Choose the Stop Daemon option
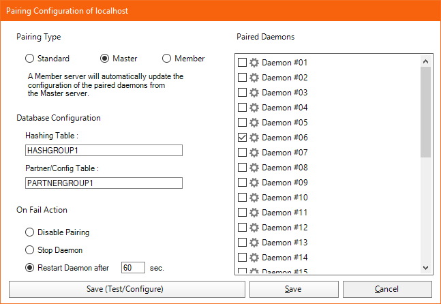Image resolution: width=441 pixels, height=304 pixels. click(30, 250)
